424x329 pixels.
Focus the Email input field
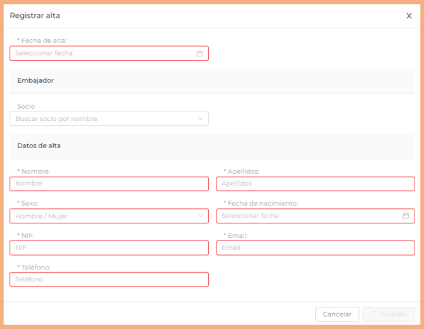pos(315,247)
